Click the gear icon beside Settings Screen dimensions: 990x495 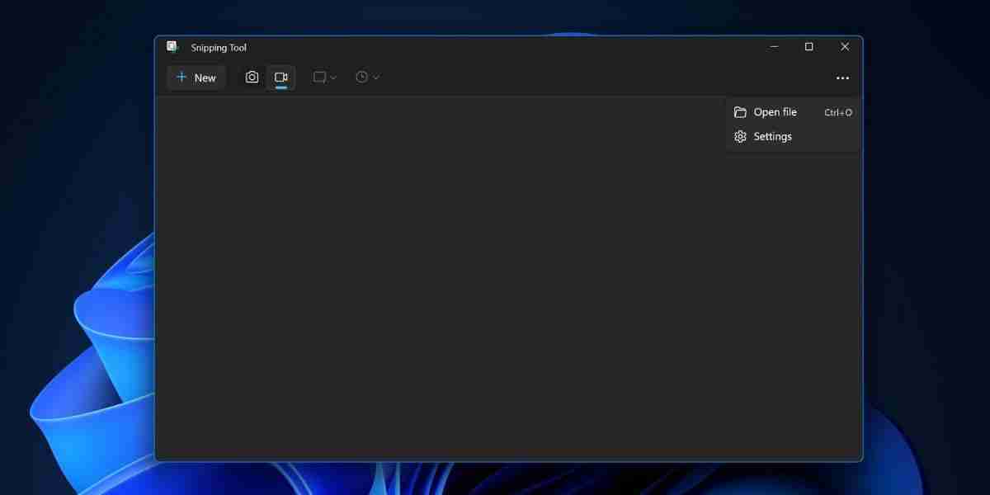point(740,136)
